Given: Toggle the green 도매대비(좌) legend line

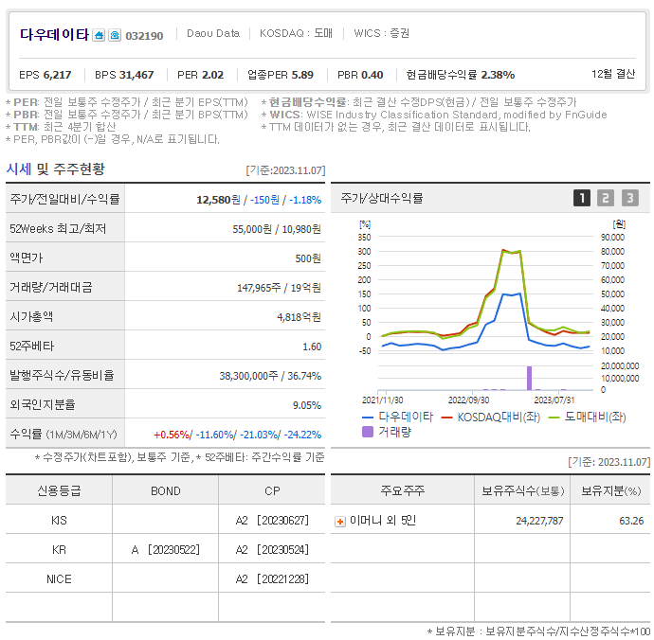Looking at the screenshot, I should (588, 417).
